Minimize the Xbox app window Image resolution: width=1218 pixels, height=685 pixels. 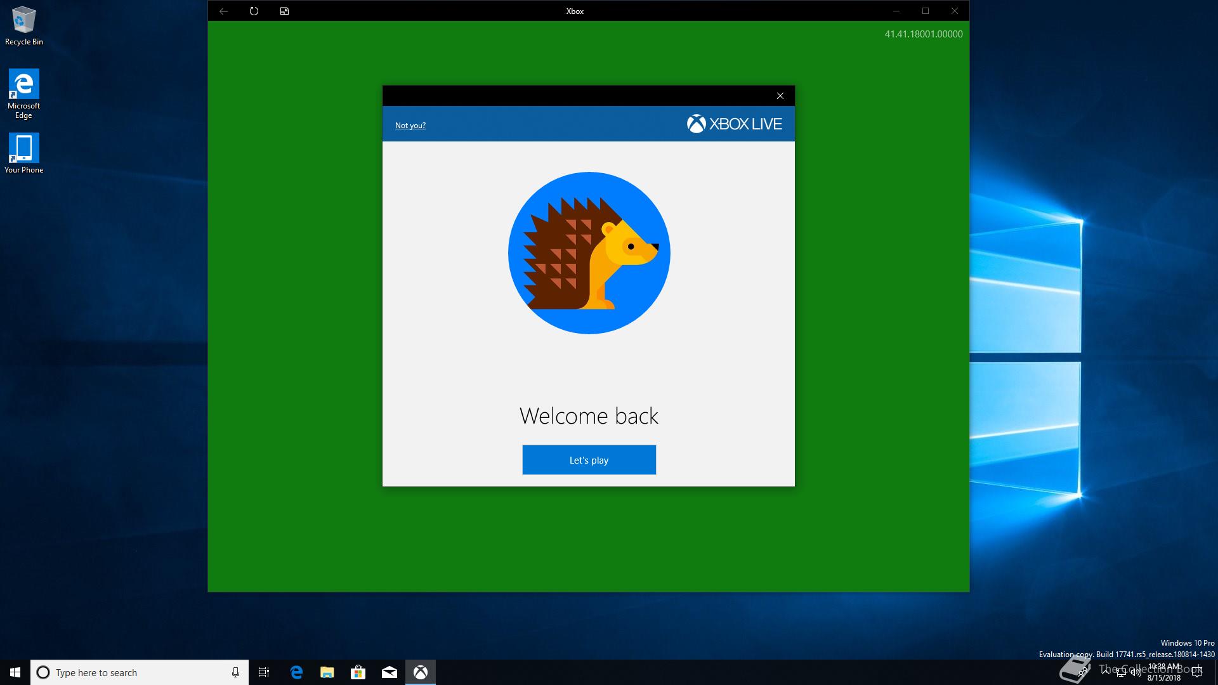click(896, 11)
